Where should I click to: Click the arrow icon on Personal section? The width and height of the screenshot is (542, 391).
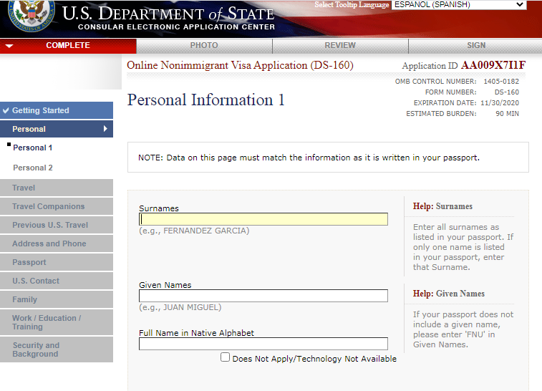point(105,129)
